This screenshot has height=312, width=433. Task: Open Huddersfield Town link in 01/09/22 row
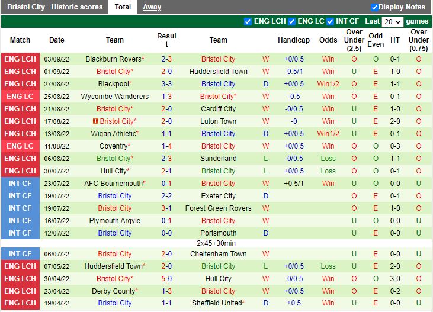218,72
